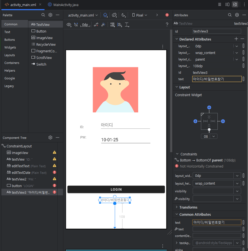Pick the RecyclerView widget in the palette

click(46, 44)
